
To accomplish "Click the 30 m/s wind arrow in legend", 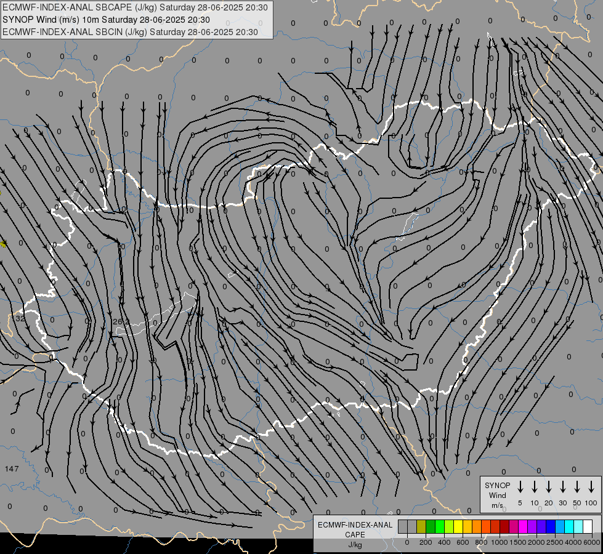I will coord(562,487).
